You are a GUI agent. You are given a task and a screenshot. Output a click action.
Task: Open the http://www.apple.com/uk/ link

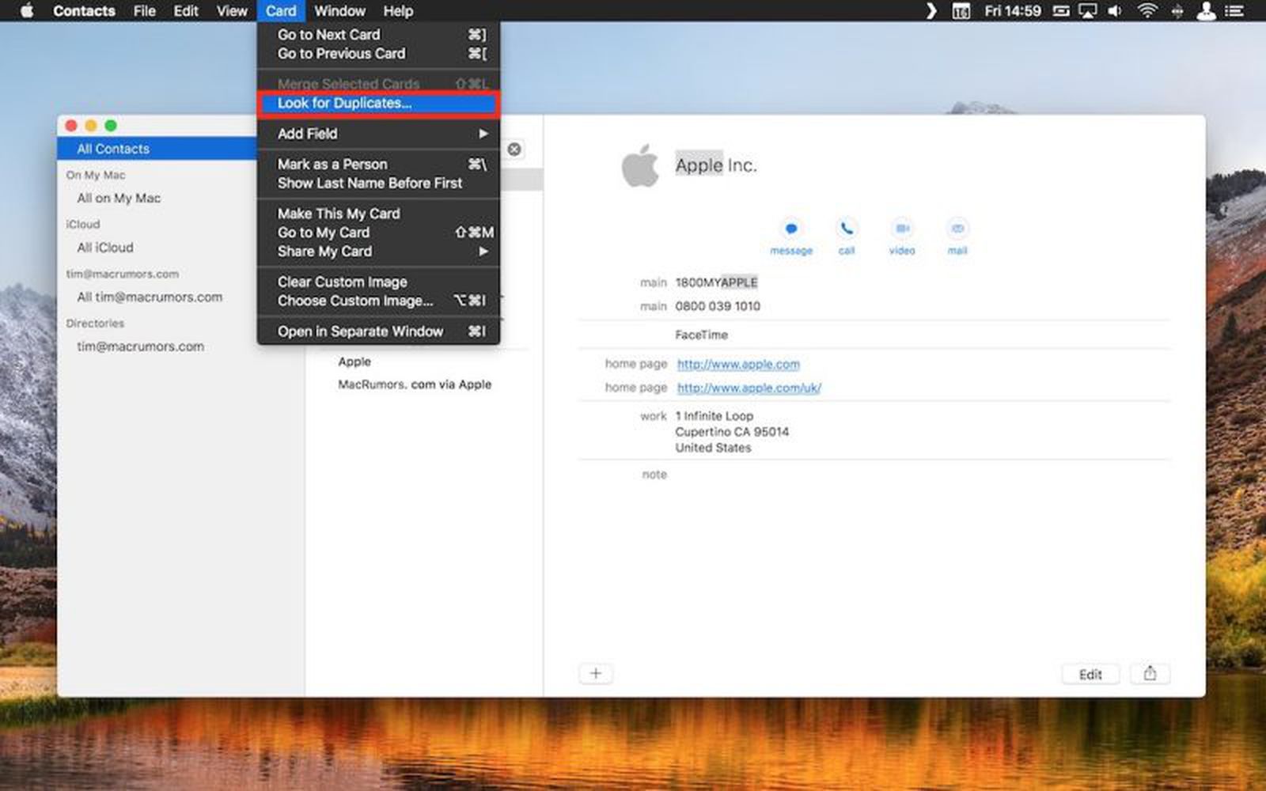click(749, 388)
